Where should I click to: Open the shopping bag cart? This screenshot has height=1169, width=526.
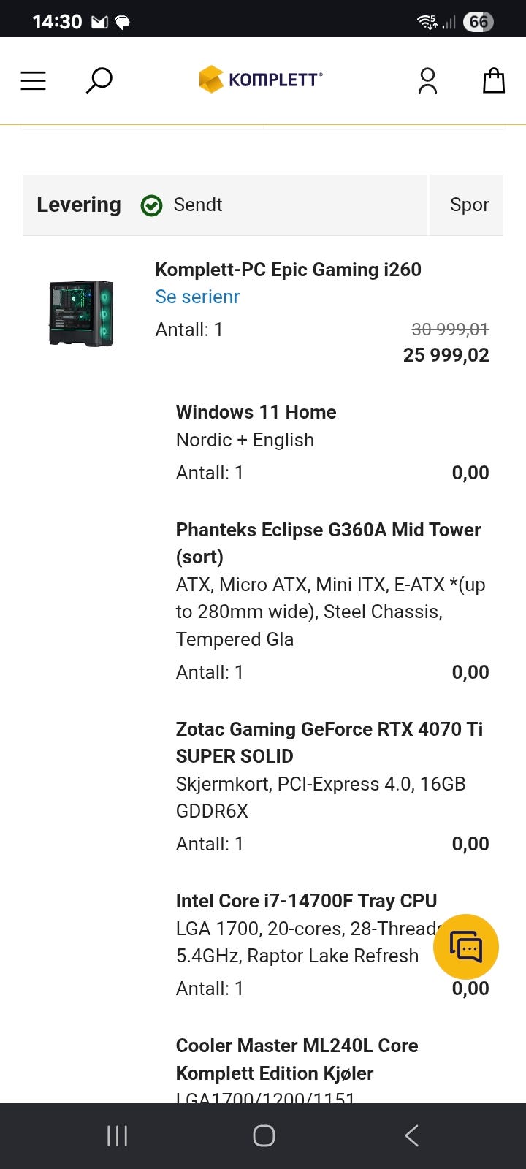click(x=494, y=80)
